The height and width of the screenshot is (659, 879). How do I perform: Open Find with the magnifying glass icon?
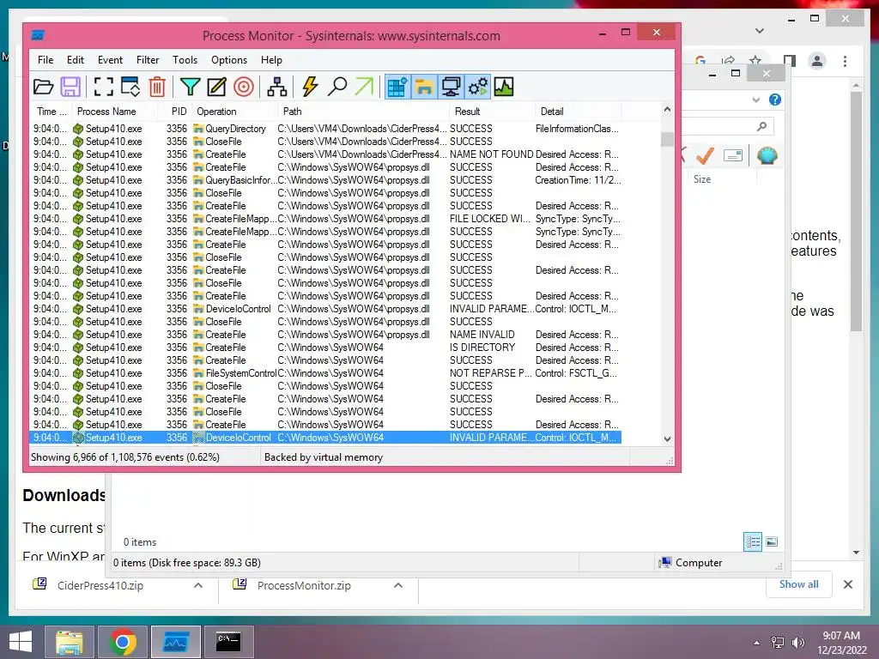[x=336, y=87]
